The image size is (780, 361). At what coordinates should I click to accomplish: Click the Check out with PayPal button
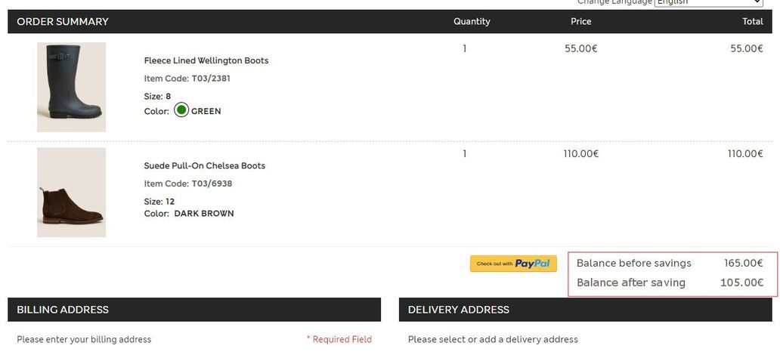pyautogui.click(x=513, y=264)
